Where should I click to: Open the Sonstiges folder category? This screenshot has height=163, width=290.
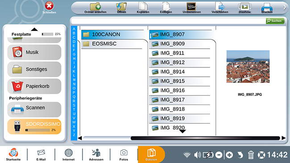click(34, 69)
